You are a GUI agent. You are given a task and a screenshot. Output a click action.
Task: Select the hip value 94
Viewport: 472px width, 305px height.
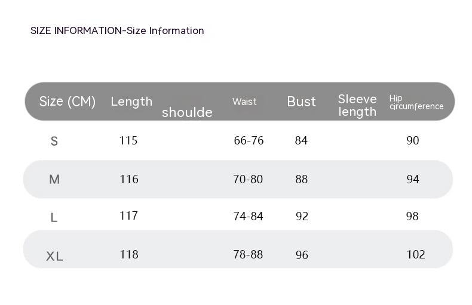click(413, 179)
